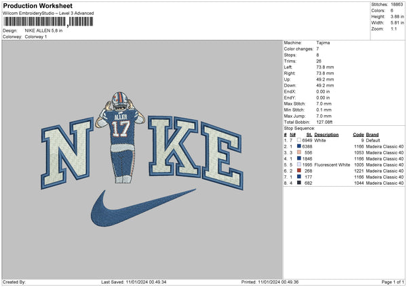This screenshot has height=287, width=407.
Task: Click the blue swatch beside stitch count 177
Action: pyautogui.click(x=299, y=177)
